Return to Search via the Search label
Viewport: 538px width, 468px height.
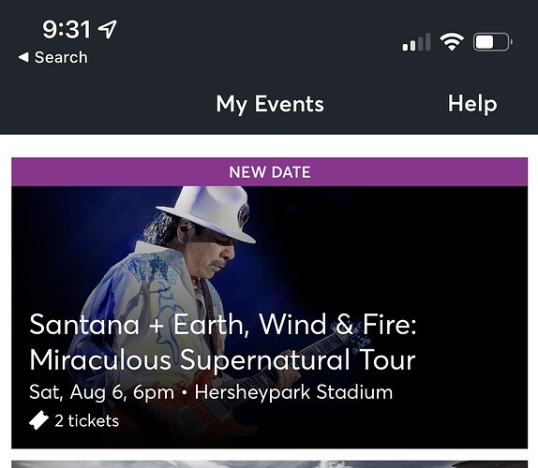point(61,57)
